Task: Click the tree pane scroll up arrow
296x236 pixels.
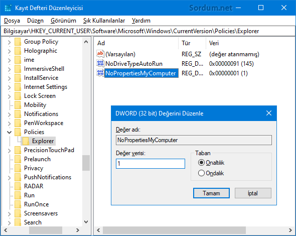Action: tap(86, 42)
